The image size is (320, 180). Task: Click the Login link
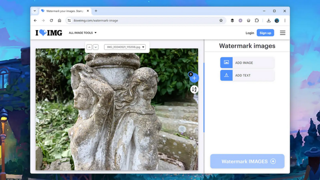point(249,33)
